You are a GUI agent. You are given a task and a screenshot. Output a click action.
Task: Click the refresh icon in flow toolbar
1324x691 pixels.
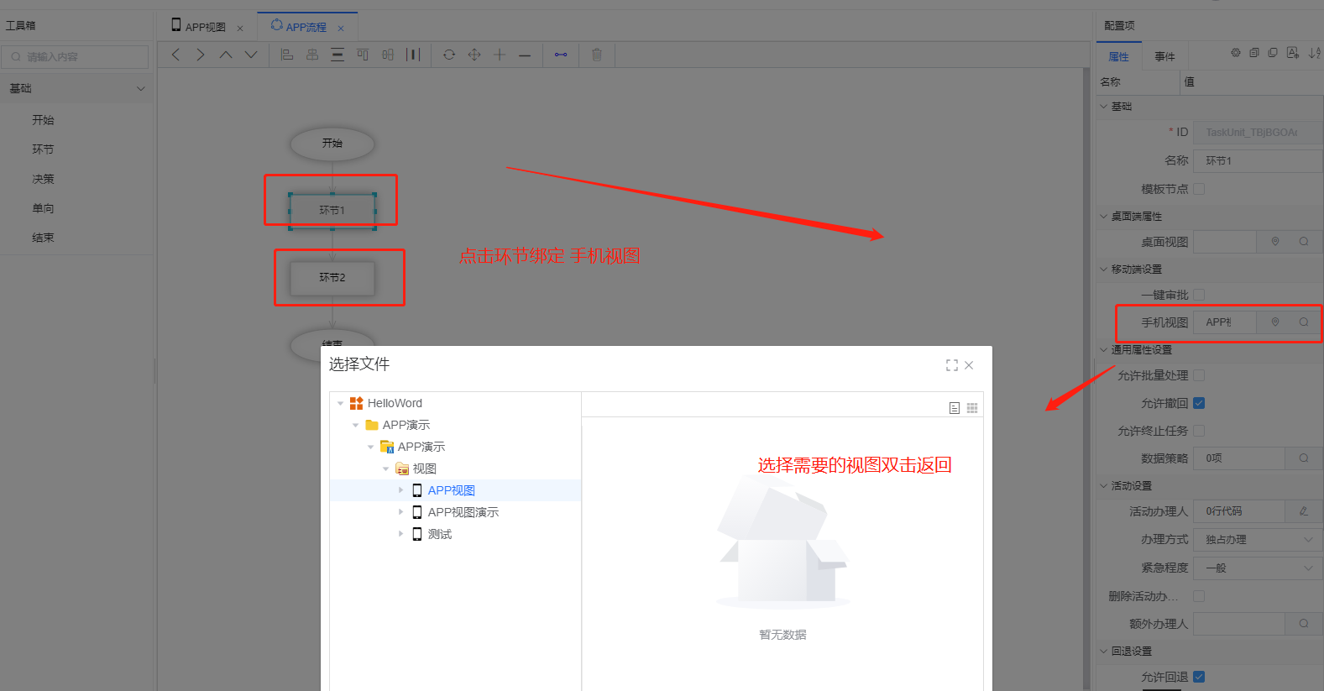(x=449, y=55)
